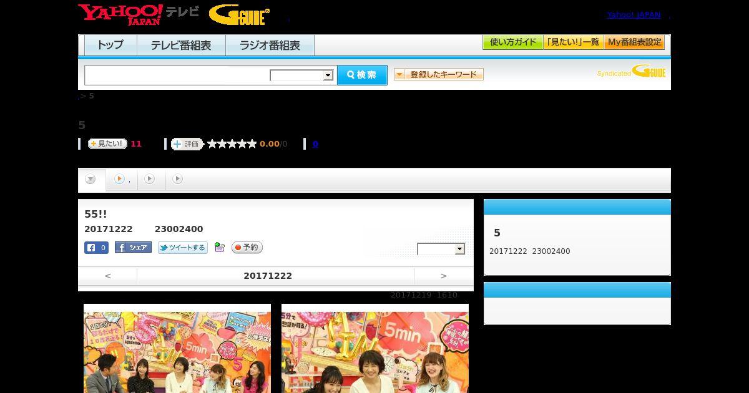
Task: Select the rating score 0.00
Action: tap(270, 144)
